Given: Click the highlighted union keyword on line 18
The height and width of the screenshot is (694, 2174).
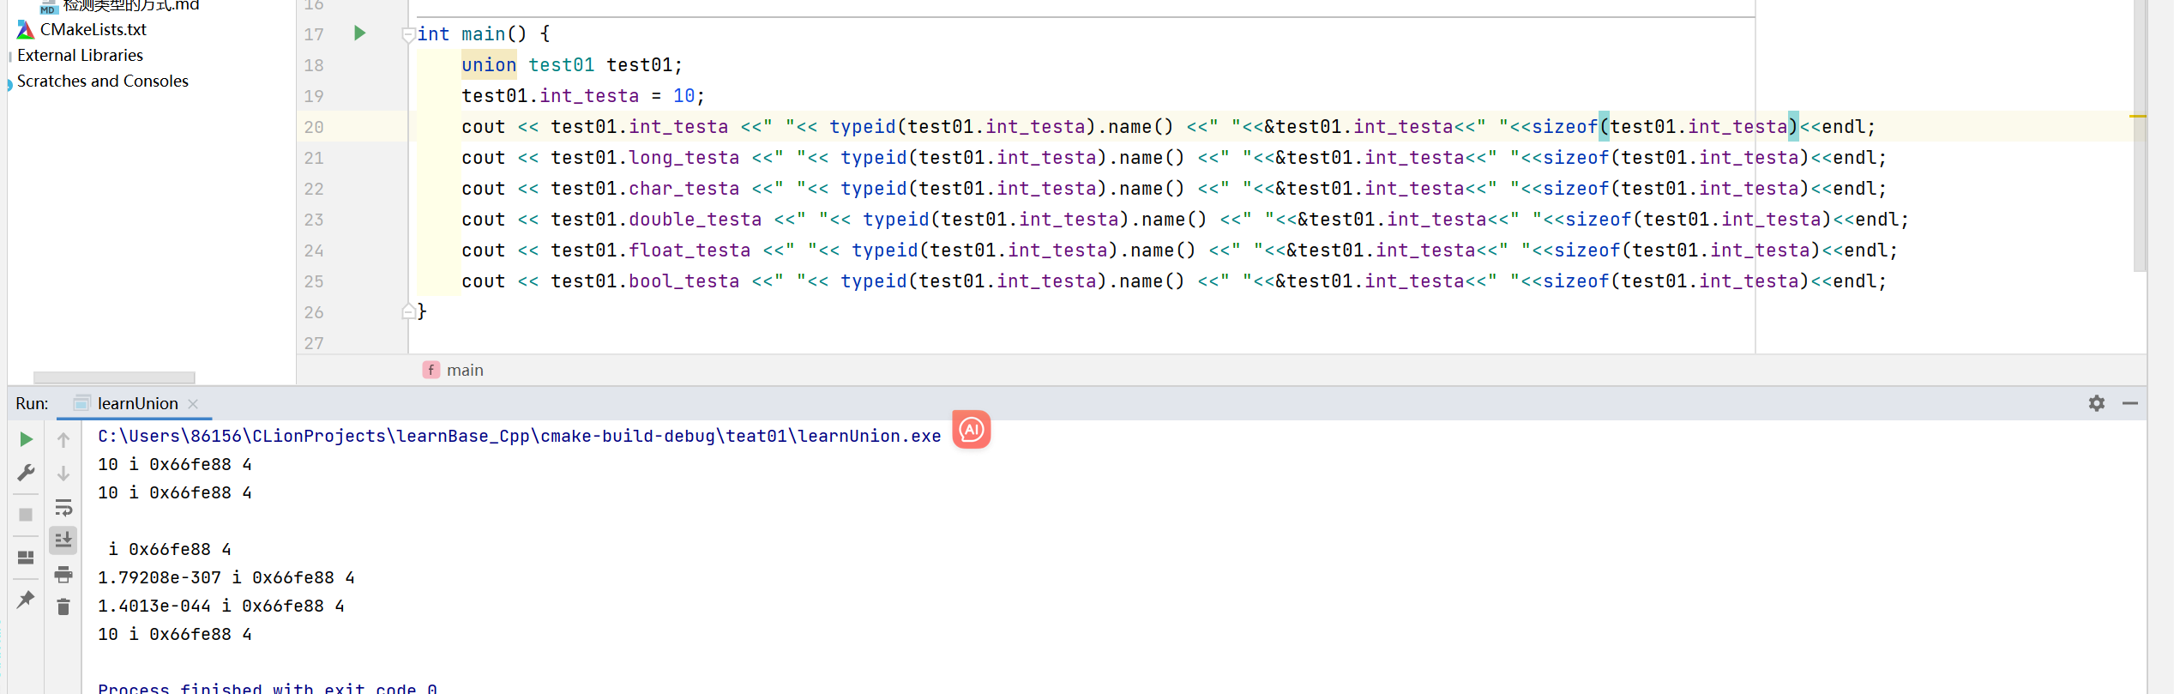Looking at the screenshot, I should pos(489,65).
